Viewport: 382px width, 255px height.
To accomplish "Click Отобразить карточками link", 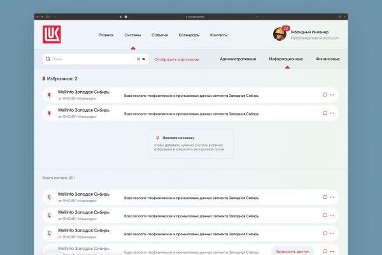I will pyautogui.click(x=177, y=59).
